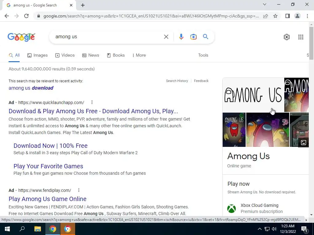
Task: Open Xbox Cloud Gaming play option
Action: click(262, 208)
